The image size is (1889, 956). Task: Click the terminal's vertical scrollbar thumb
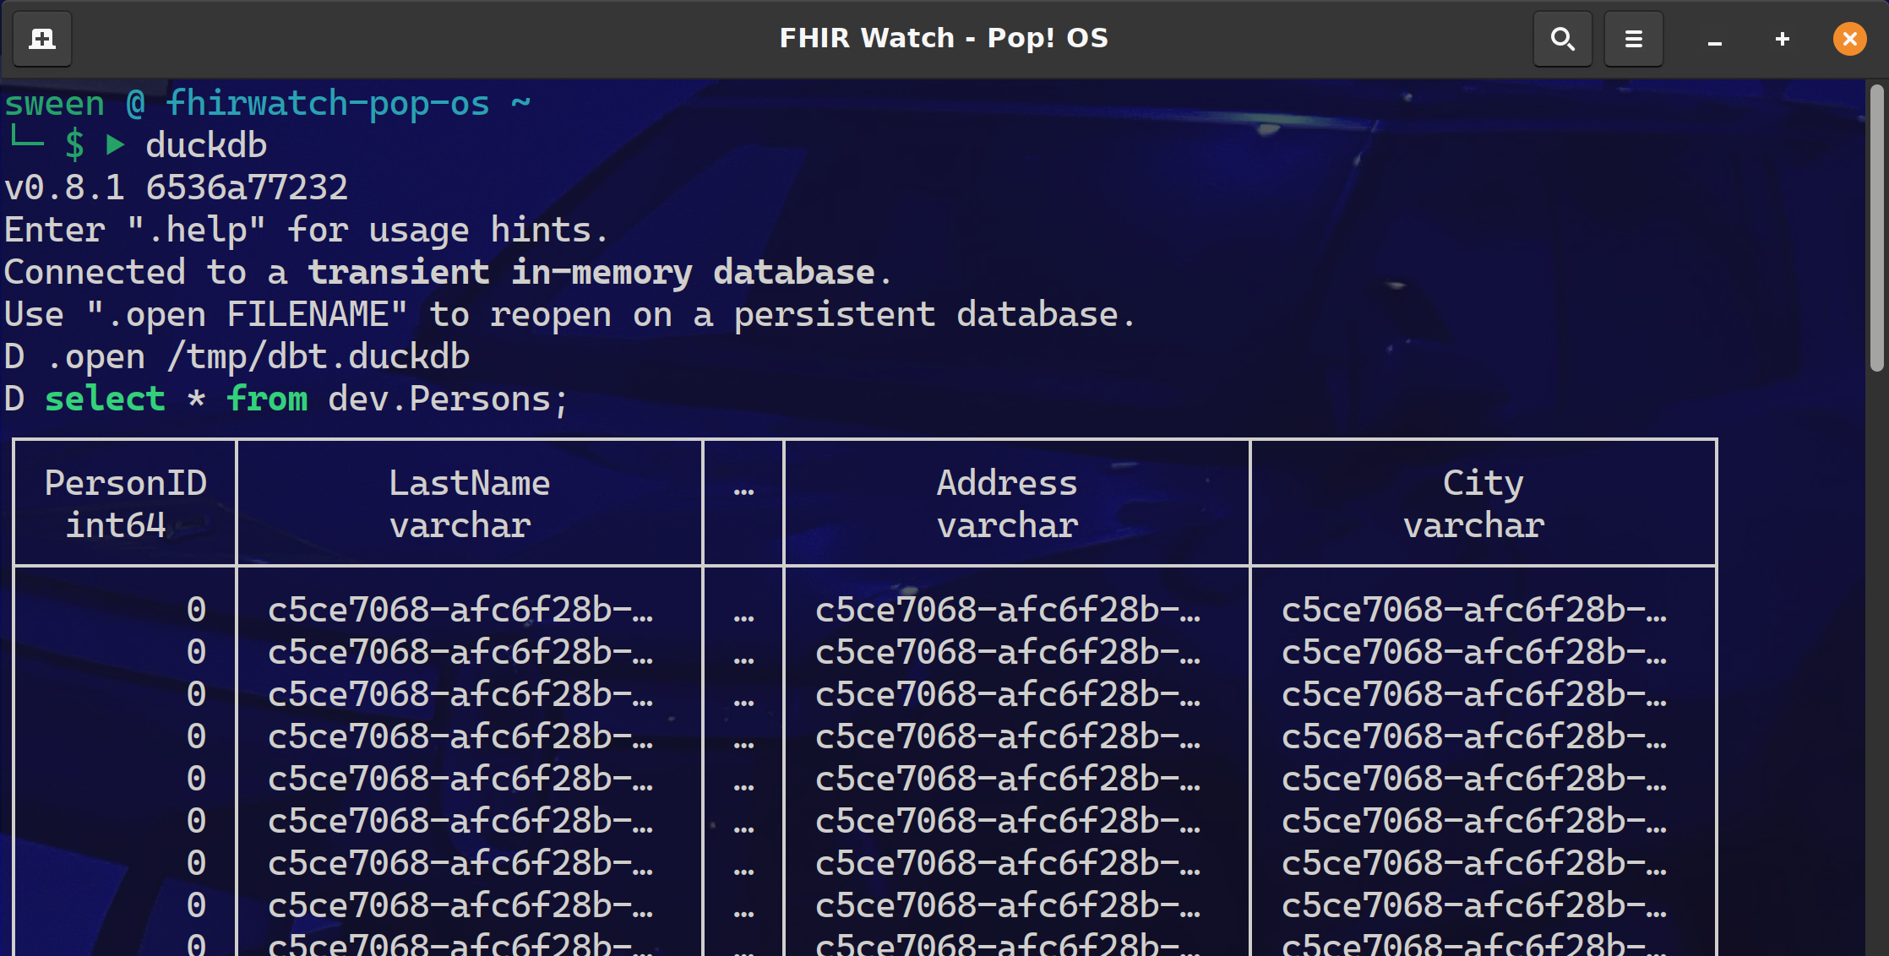coord(1876,228)
